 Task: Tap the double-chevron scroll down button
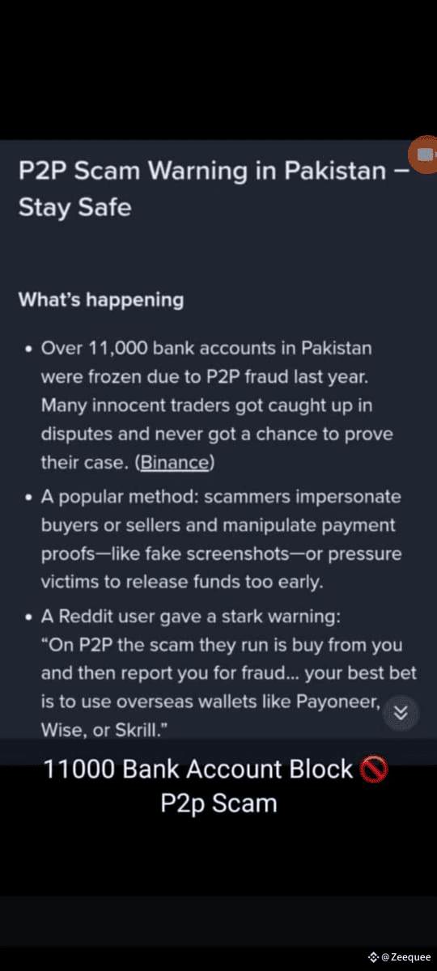pyautogui.click(x=400, y=713)
